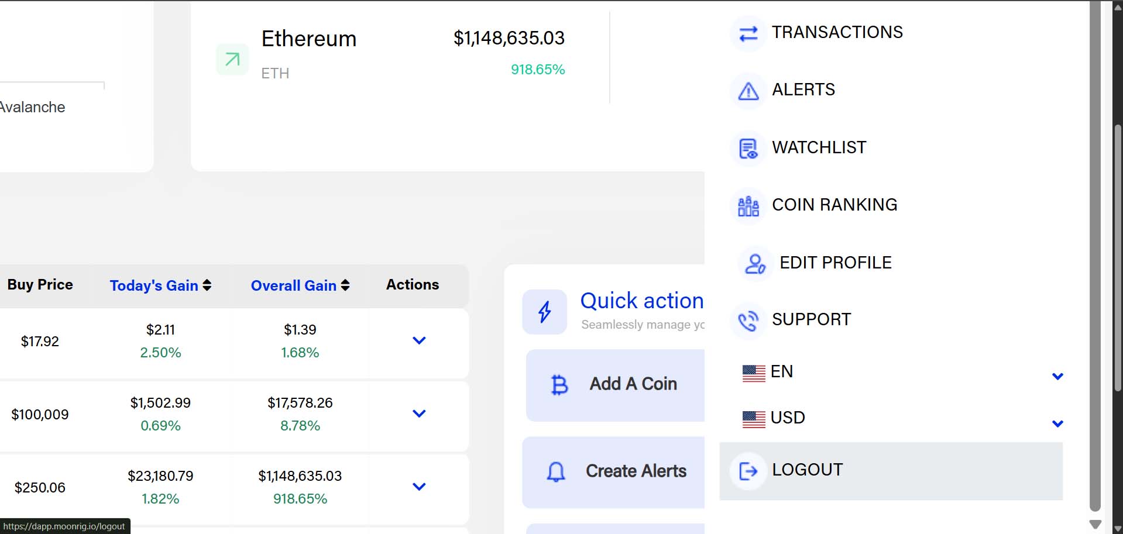Sort by Overall Gain arrows icon
The image size is (1123, 534).
(345, 285)
